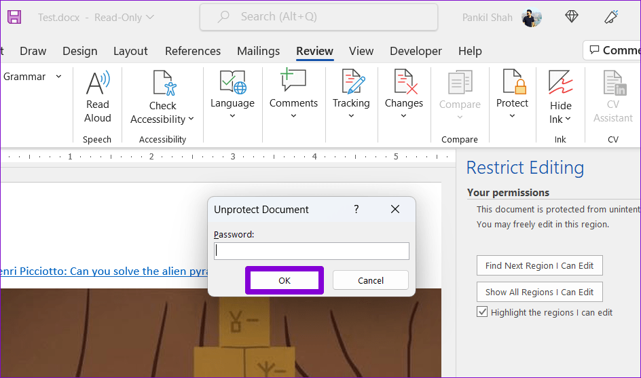Uncheck Highlight the regions I can edit
Screen dimensions: 641x378
click(482, 312)
